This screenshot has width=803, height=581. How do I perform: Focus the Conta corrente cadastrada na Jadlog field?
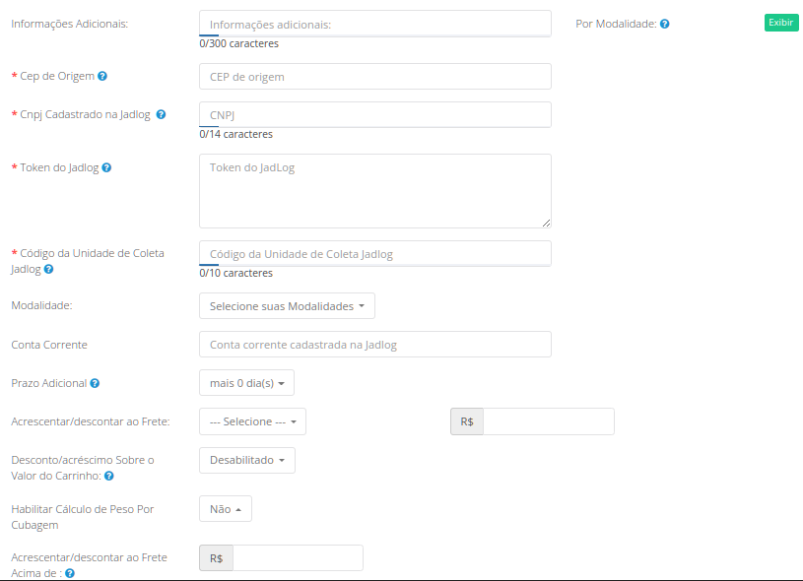coord(374,345)
